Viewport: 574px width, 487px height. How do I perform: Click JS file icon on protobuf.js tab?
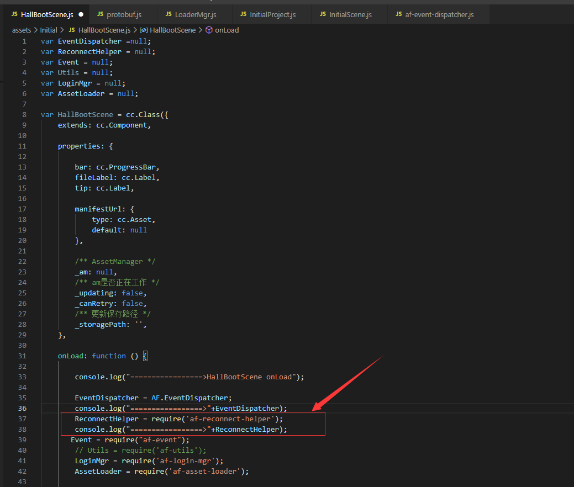click(100, 14)
